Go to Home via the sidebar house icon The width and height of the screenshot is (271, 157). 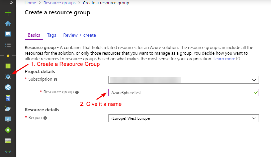[8, 23]
